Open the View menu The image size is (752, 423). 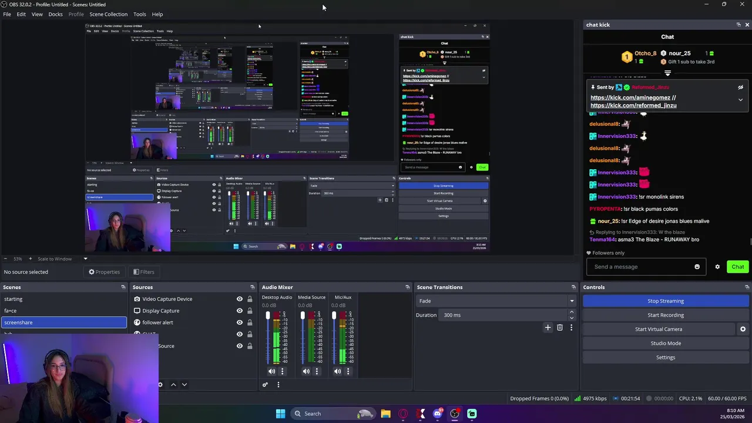(37, 14)
